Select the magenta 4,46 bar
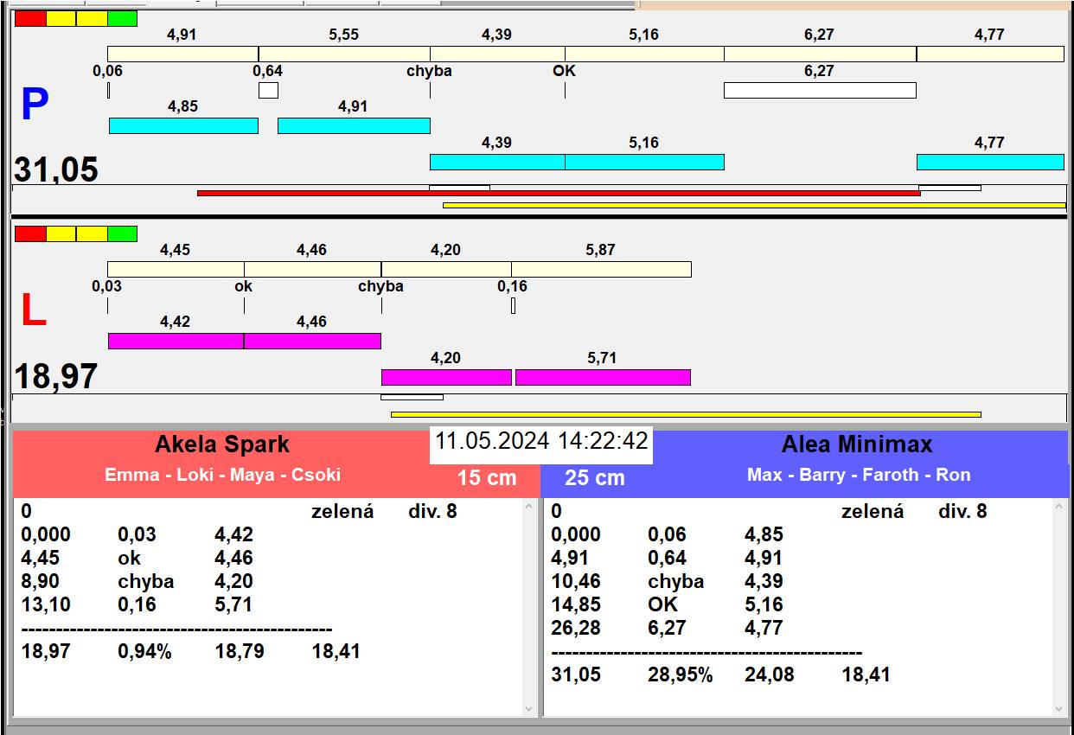This screenshot has width=1074, height=735. 312,341
